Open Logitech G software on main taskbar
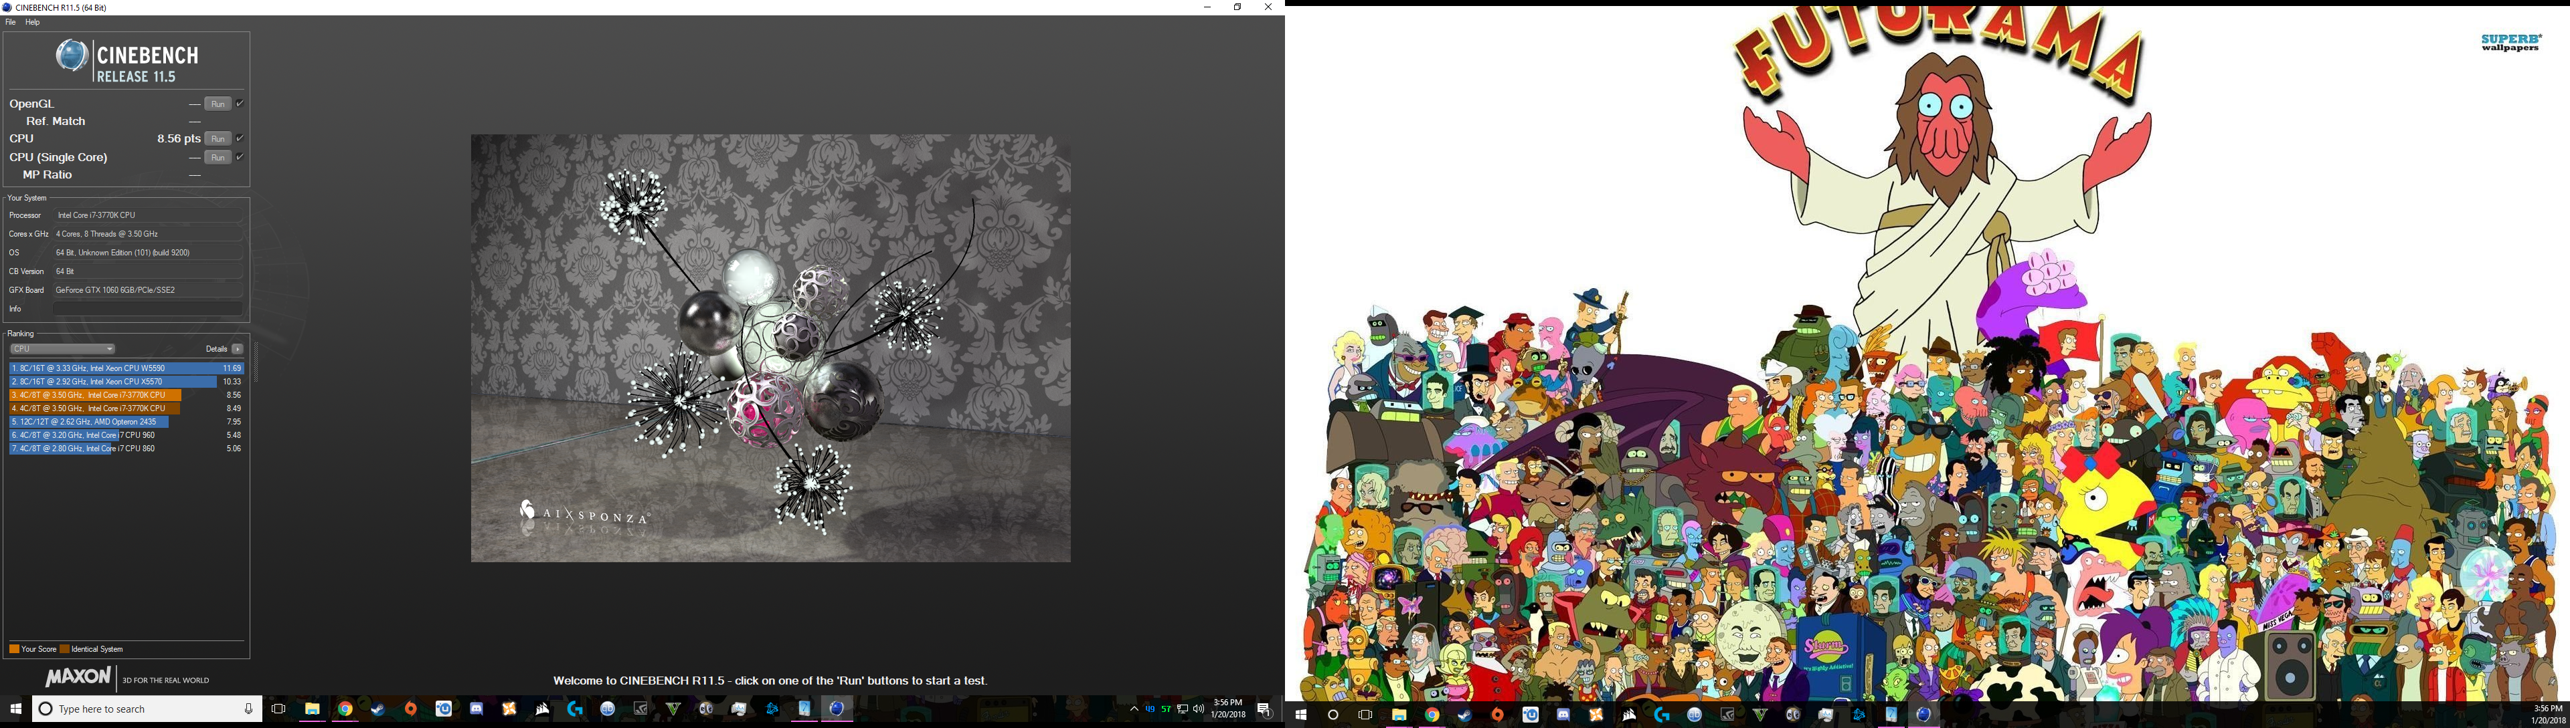This screenshot has width=2570, height=728. point(575,709)
